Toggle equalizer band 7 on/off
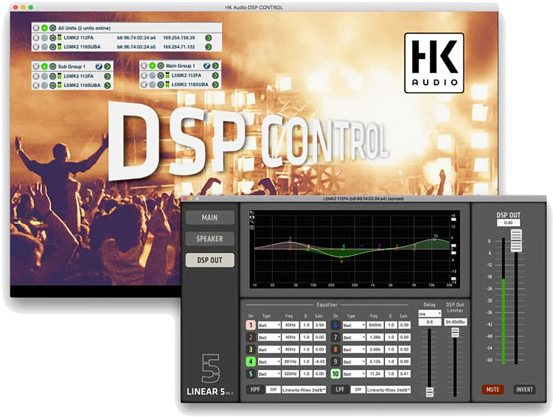 pos(335,337)
